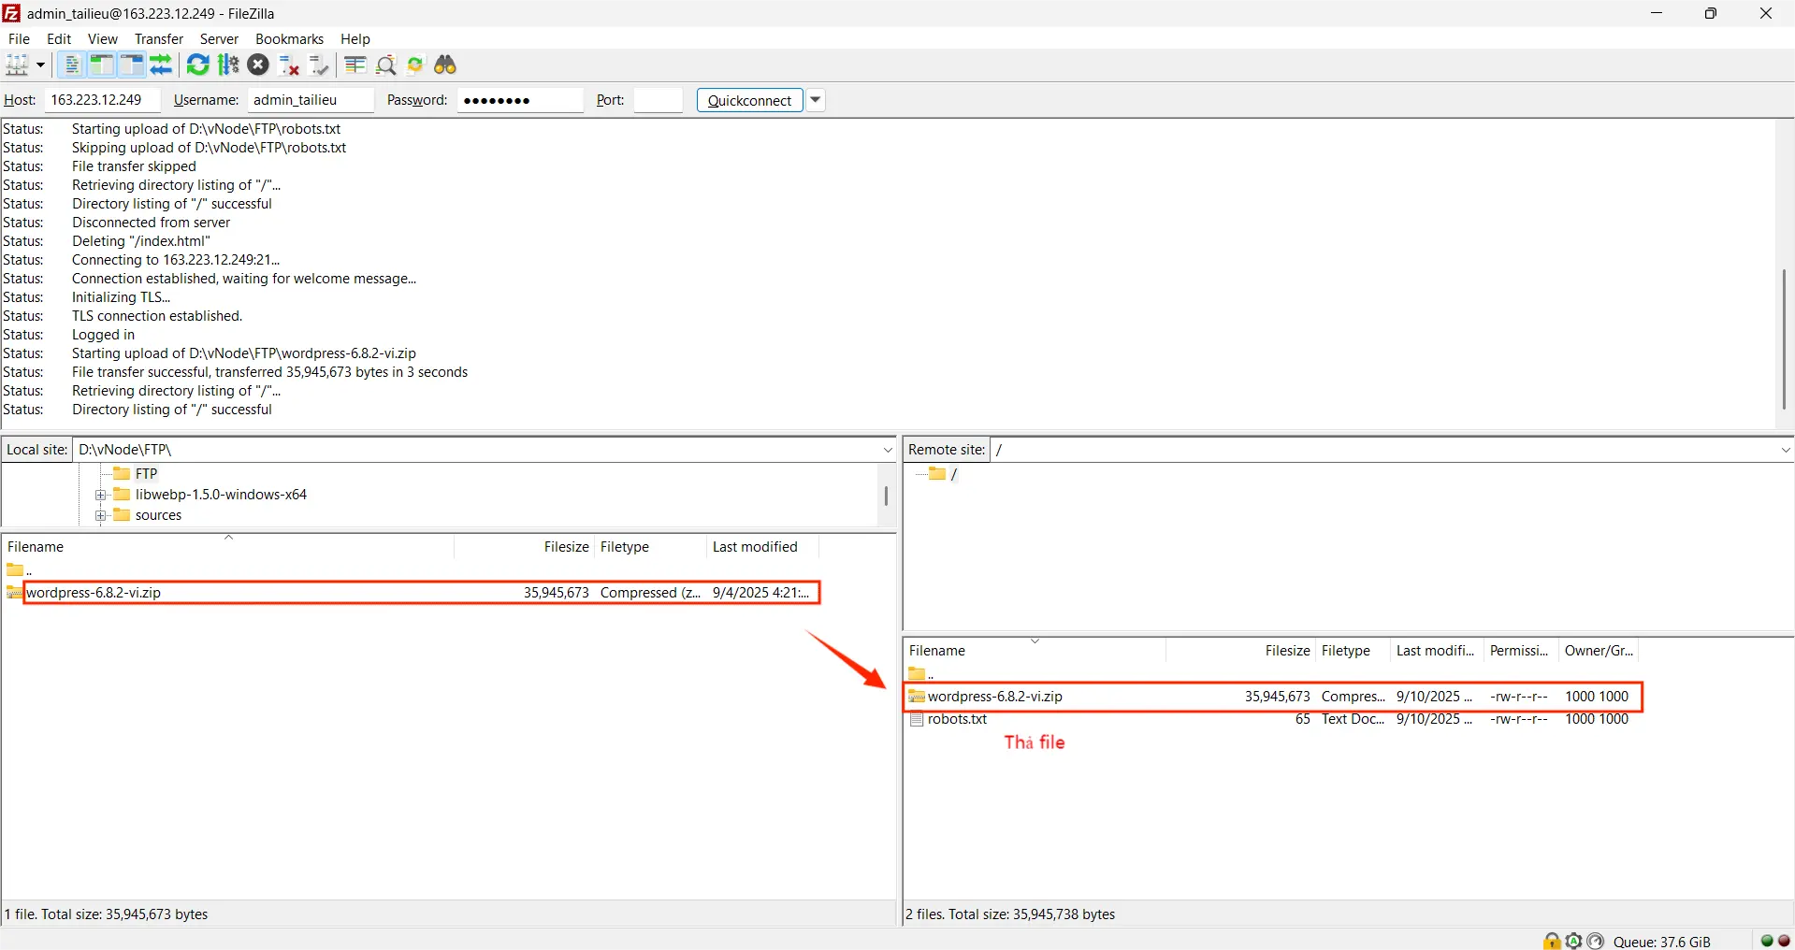Screen dimensions: 1795x950
Task: Sort local list by Filetype column
Action: coord(650,547)
